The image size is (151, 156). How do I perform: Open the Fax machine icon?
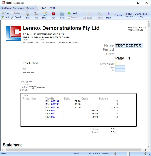[36, 14]
